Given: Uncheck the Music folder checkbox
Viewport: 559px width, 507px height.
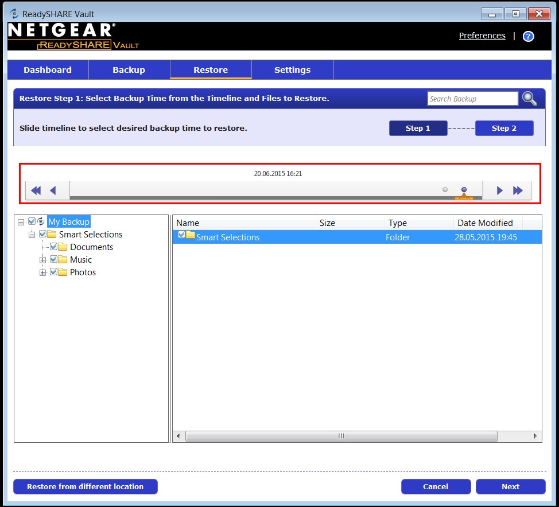Looking at the screenshot, I should 54,259.
